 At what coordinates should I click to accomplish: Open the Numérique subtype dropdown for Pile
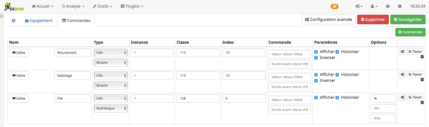[111, 108]
